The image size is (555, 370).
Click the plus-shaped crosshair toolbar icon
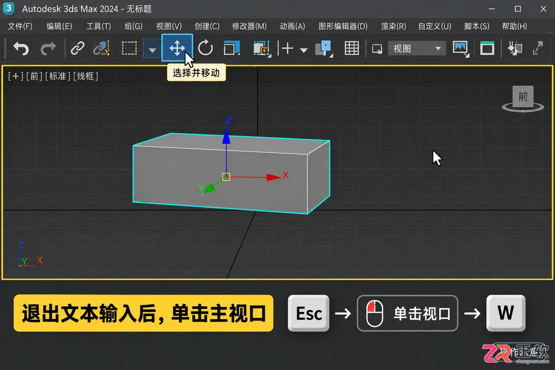click(x=287, y=49)
